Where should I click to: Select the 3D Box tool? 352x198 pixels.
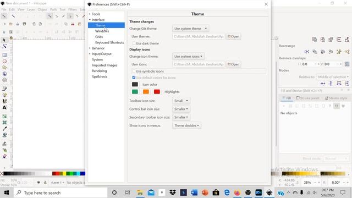click(4, 74)
